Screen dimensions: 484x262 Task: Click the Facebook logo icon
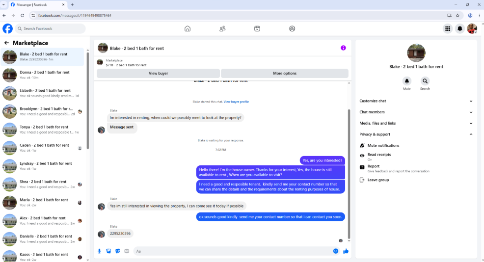point(8,28)
